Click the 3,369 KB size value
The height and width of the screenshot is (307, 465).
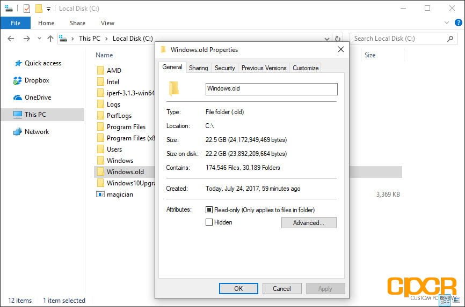[x=388, y=194]
